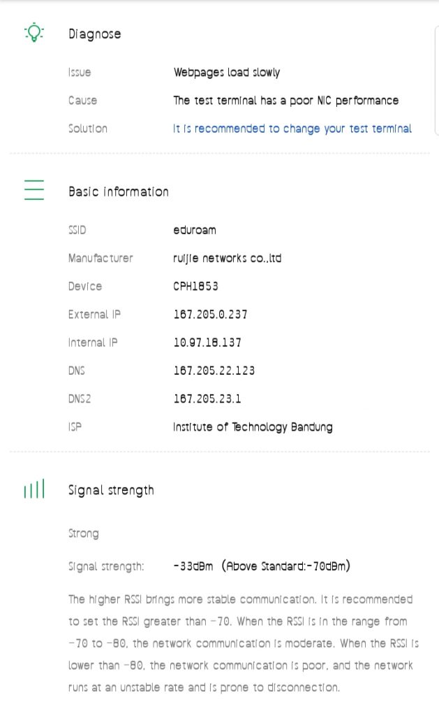
Task: Tap the -33dBm signal strength reading
Action: 193,566
